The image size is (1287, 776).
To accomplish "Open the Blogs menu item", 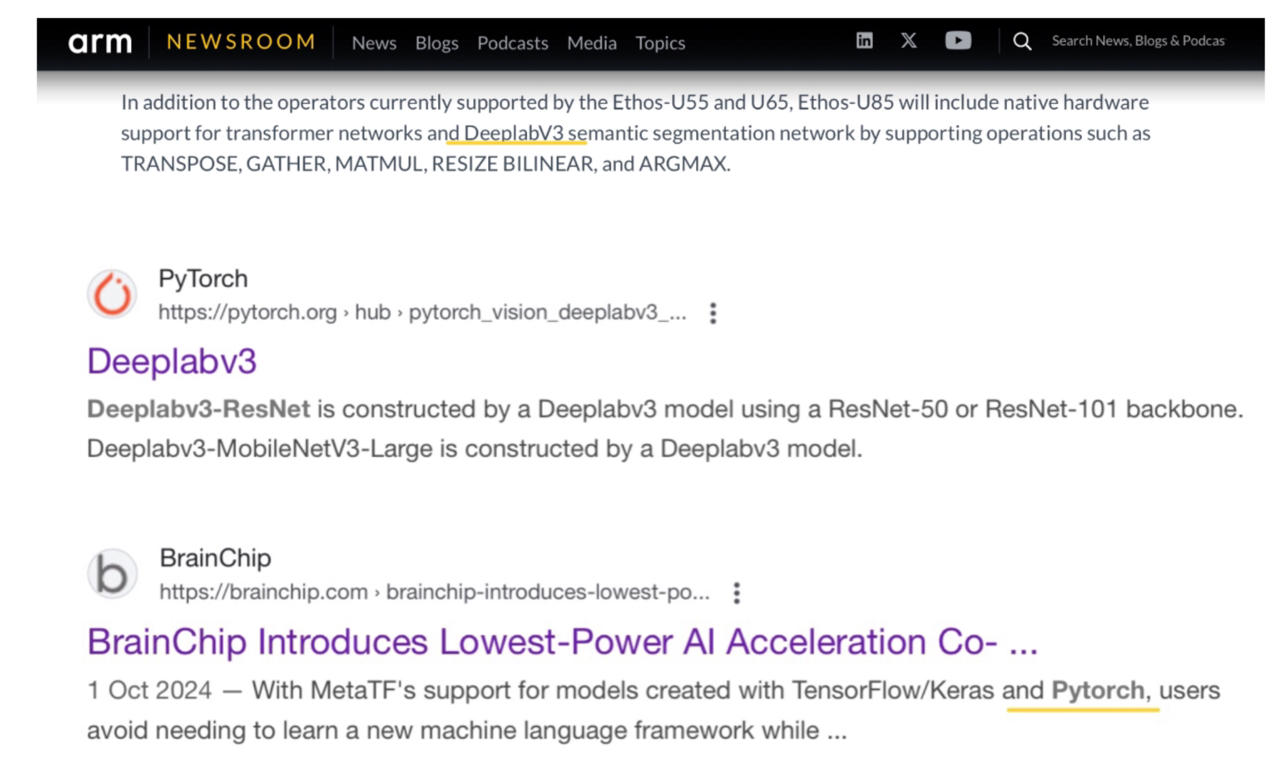I will coord(437,43).
